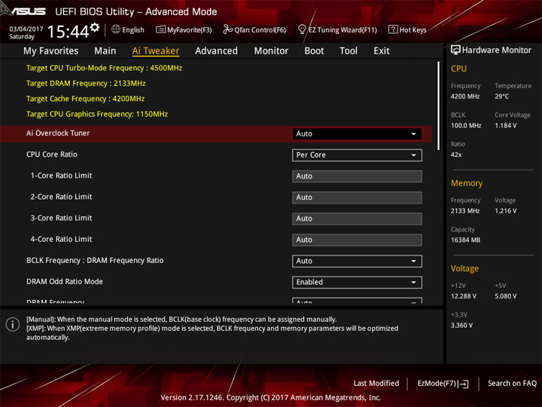The width and height of the screenshot is (542, 407).
Task: Click the CPU Core Ratio label
Action: 52,155
